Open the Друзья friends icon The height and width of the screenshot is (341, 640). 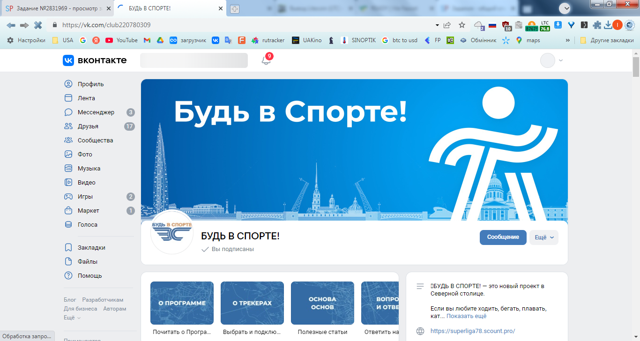(x=68, y=126)
